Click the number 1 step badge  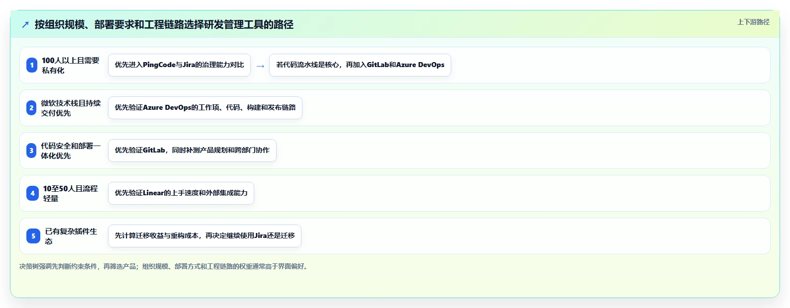pos(32,65)
